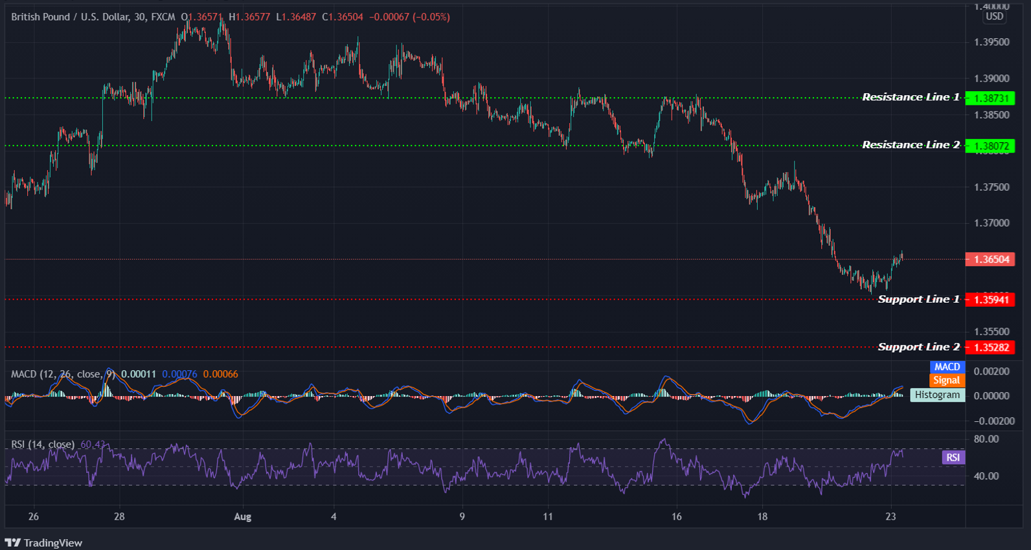Viewport: 1031px width, 550px height.
Task: Click the 1.39500 price axis label
Action: point(991,42)
